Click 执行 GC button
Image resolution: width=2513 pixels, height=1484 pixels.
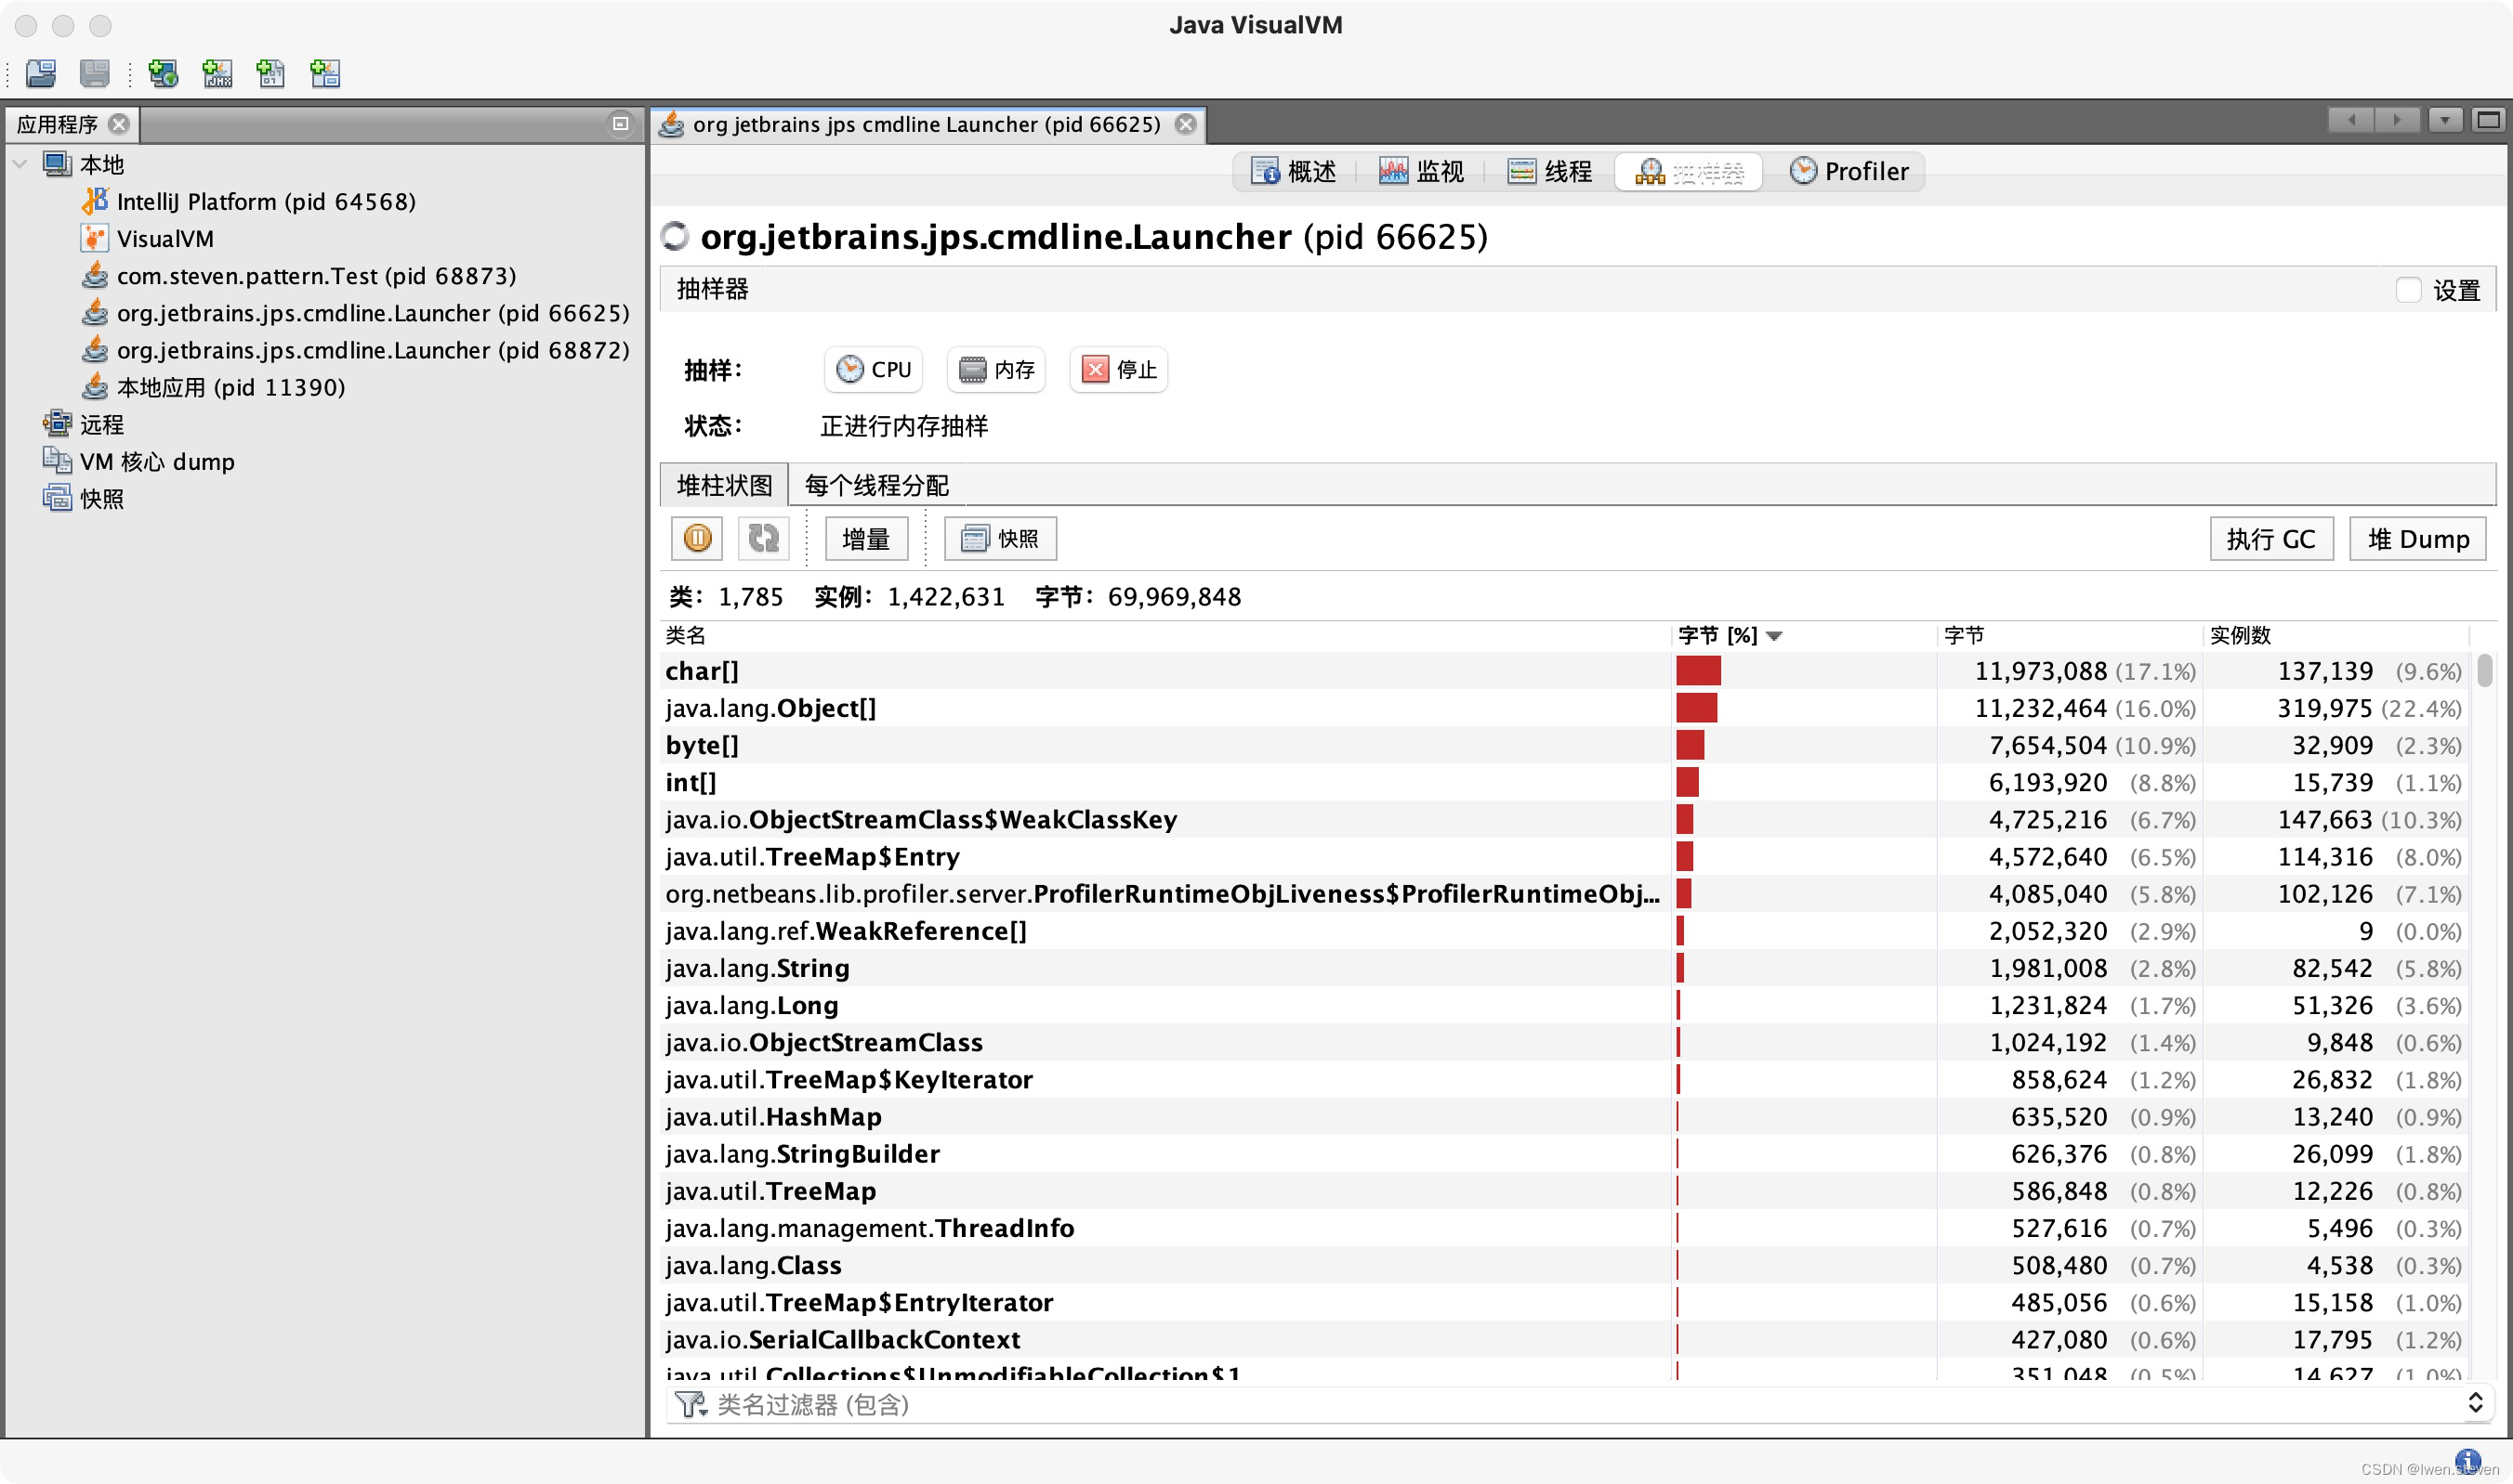2271,539
